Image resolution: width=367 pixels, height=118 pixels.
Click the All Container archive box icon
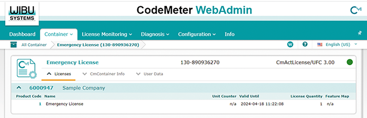13,45
